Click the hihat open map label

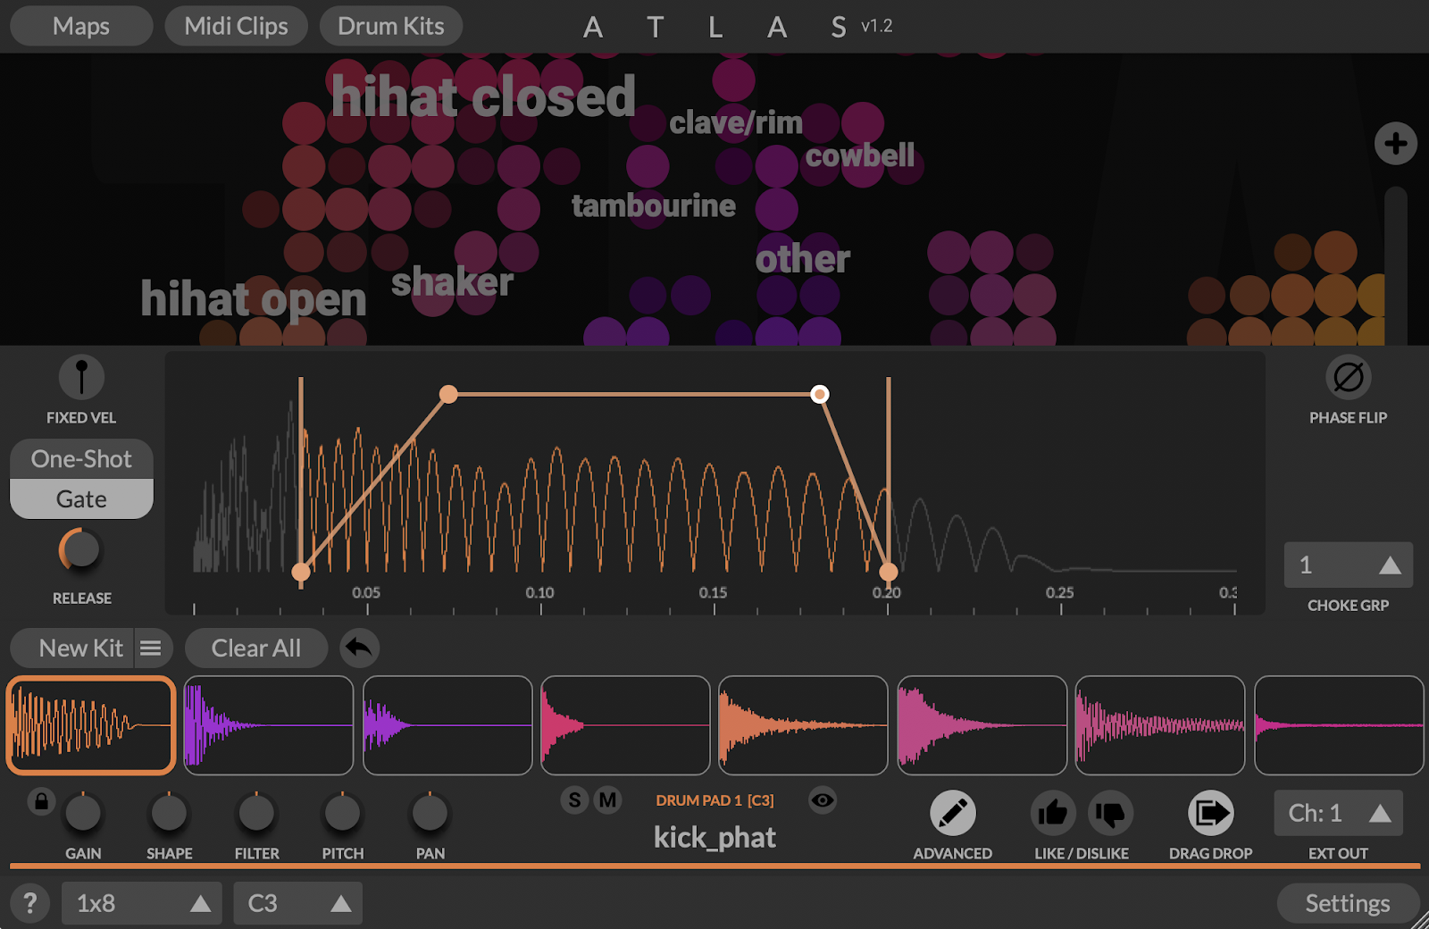[x=254, y=298]
